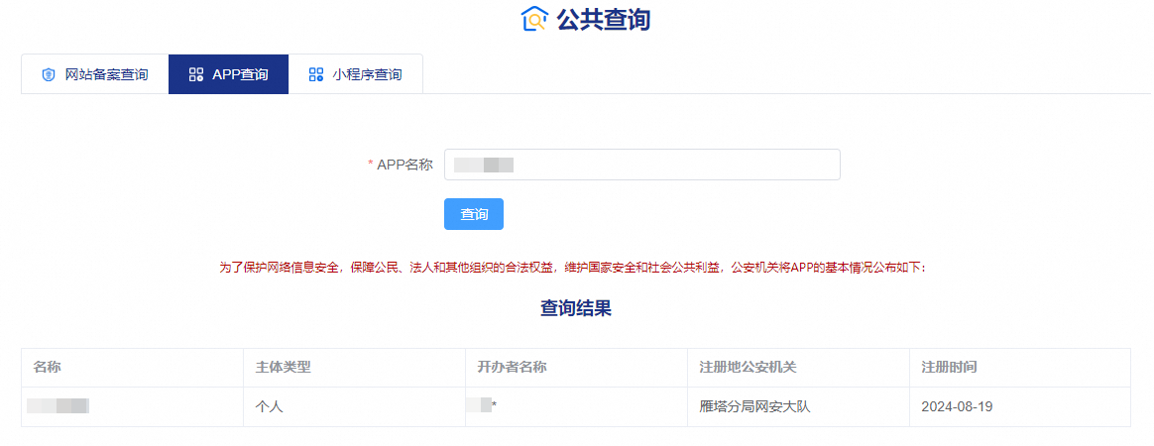Click the 公共查询 page title
Image resolution: width=1154 pixels, height=446 pixels.
[x=603, y=19]
